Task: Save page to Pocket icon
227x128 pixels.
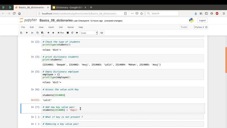Action: [x=137, y=14]
